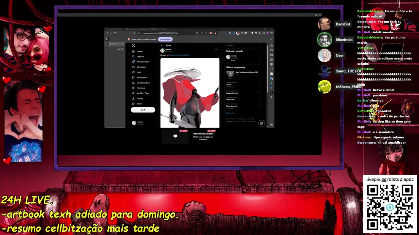Open the share icon in address bar

coord(206,33)
